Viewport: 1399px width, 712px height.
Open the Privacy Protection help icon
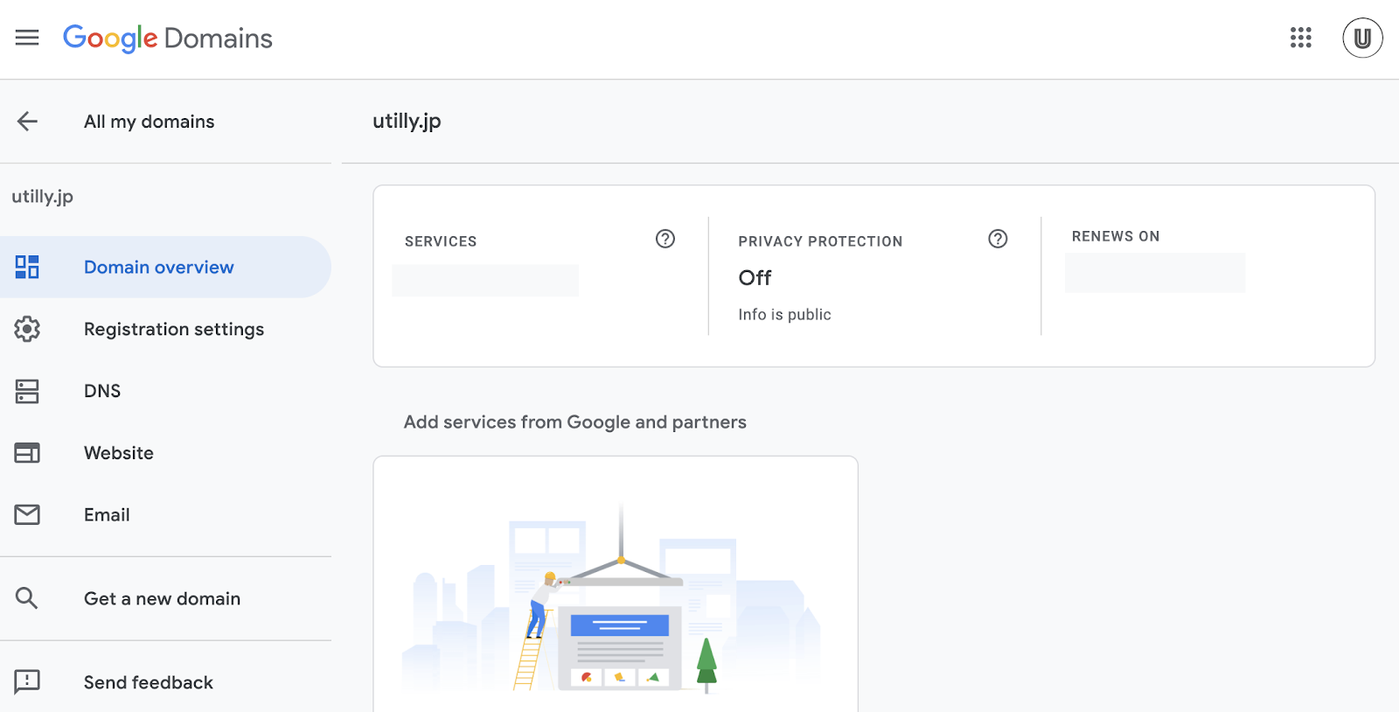point(998,239)
